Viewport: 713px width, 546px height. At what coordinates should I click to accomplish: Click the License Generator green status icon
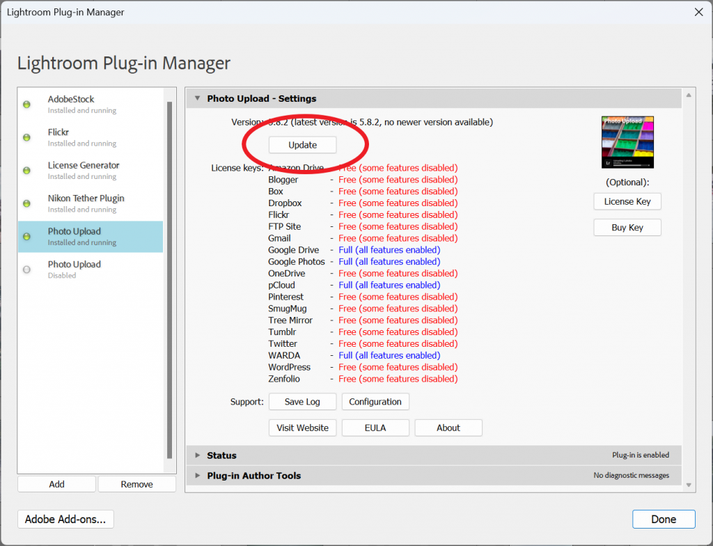[27, 171]
